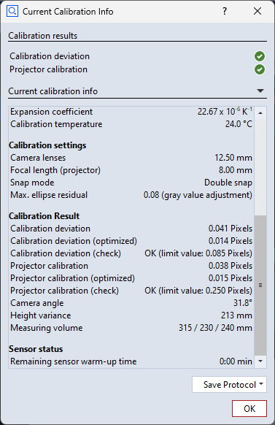Viewport: 275px width, 425px height.
Task: Click the Current calibration info header text
Action: (53, 91)
